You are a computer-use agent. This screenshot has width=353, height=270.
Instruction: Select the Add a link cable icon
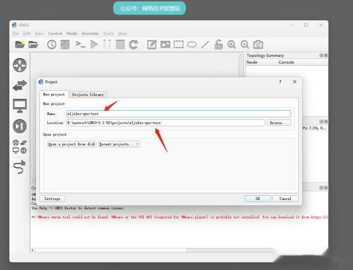click(x=20, y=167)
